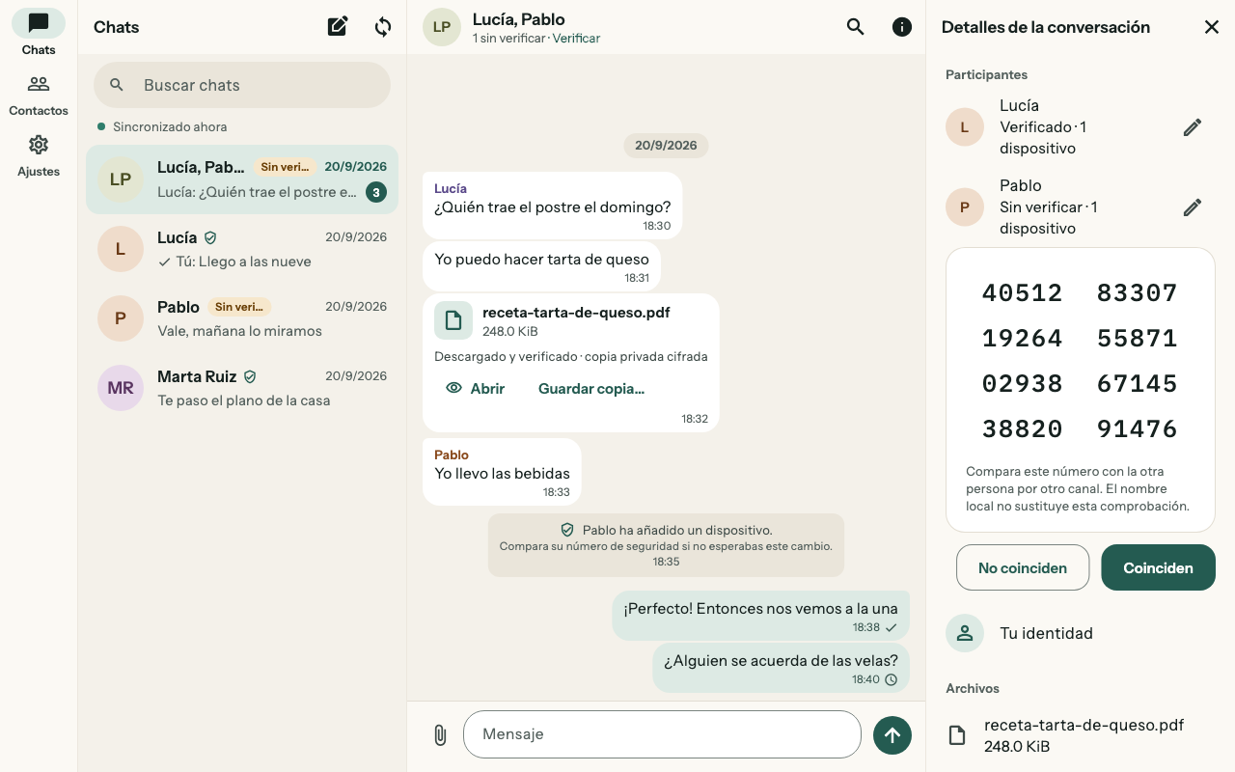This screenshot has width=1235, height=772.
Task: Click the Sincronizado ahora status
Action: (x=162, y=126)
